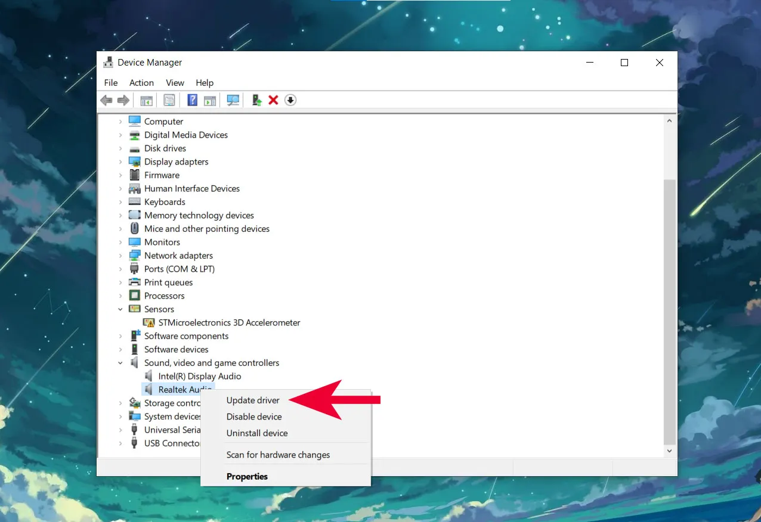Click the Properties toolbar icon
Screen dimensions: 761x522
coord(169,100)
